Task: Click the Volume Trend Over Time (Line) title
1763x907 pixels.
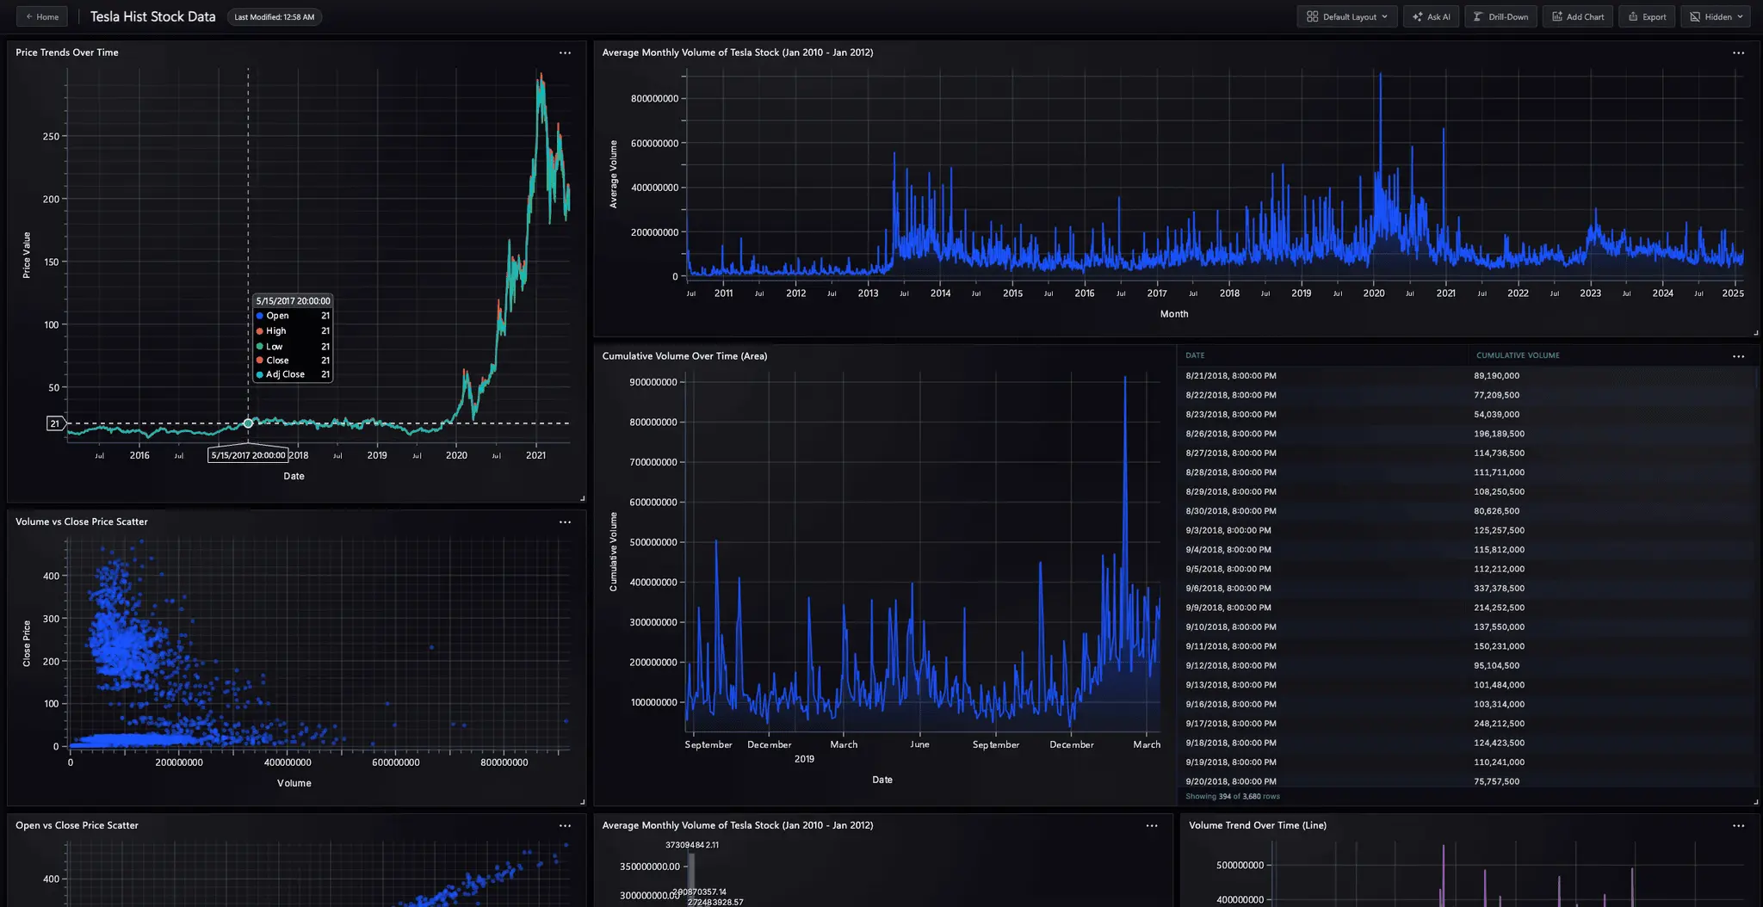Action: pyautogui.click(x=1258, y=826)
